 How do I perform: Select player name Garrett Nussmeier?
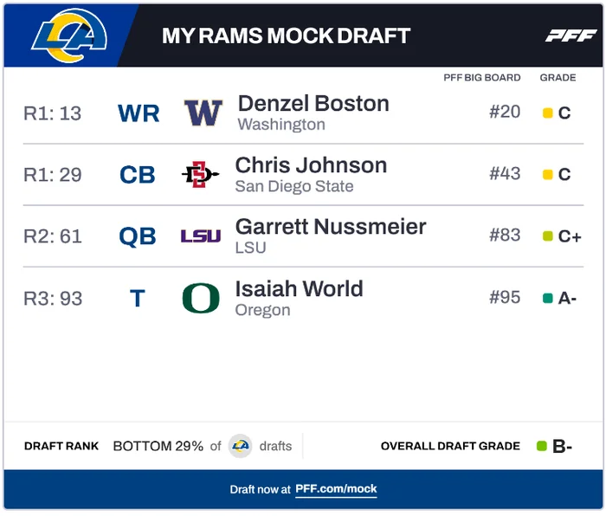point(331,227)
